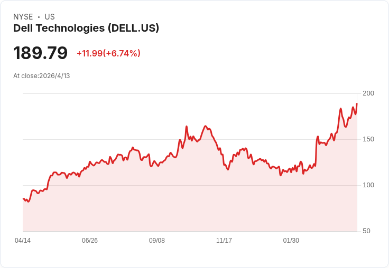Click the 04/14 date axis label
389x268 pixels.
point(23,240)
